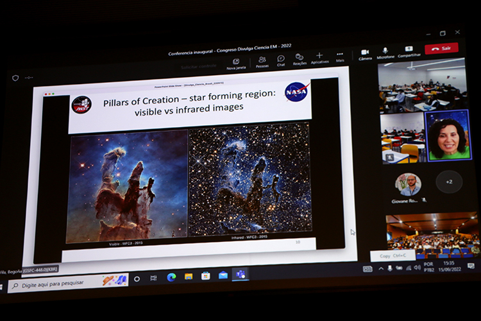Open Task View icon on taskbar

coord(153,278)
